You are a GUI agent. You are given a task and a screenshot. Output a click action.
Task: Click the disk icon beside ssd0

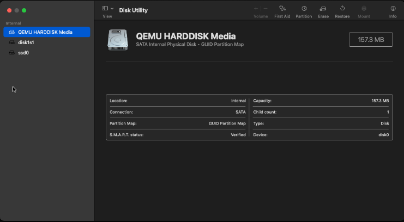coord(12,52)
